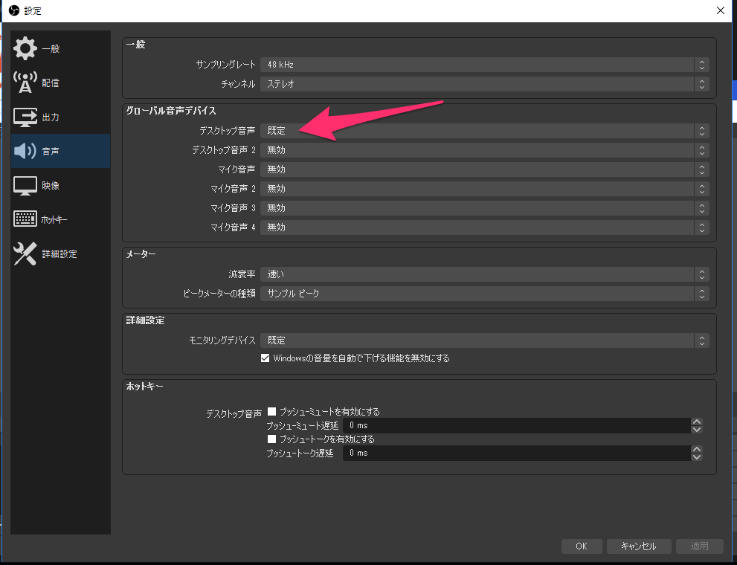Open the 詳細設定 sidebar tab
This screenshot has height=565, width=737.
point(59,254)
